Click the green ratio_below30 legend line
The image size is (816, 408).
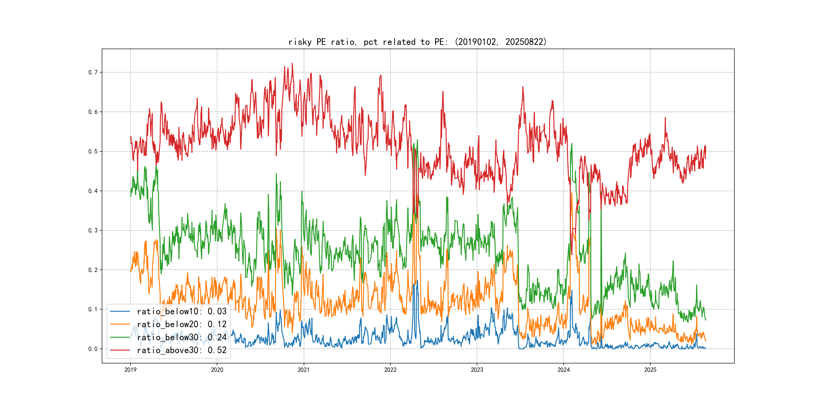120,337
